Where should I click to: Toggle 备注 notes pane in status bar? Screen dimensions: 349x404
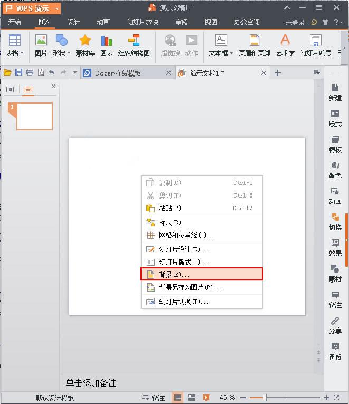point(154,398)
